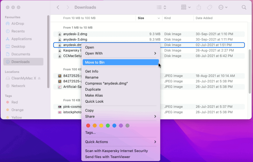Image resolution: width=253 pixels, height=162 pixels.
Task: Choose Rename from the context menu
Action: pyautogui.click(x=121, y=77)
